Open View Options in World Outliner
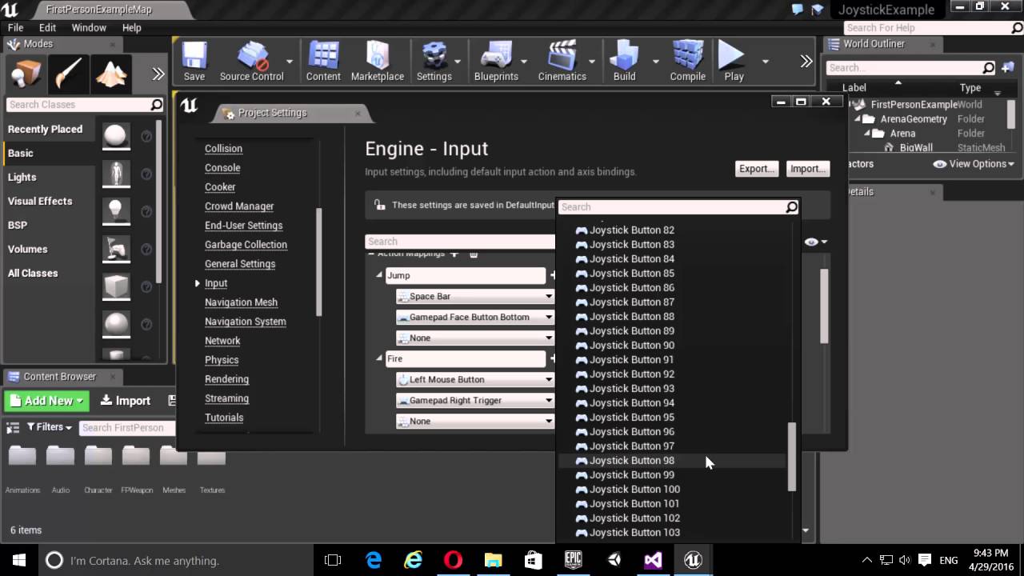Viewport: 1024px width, 576px height. [x=974, y=164]
